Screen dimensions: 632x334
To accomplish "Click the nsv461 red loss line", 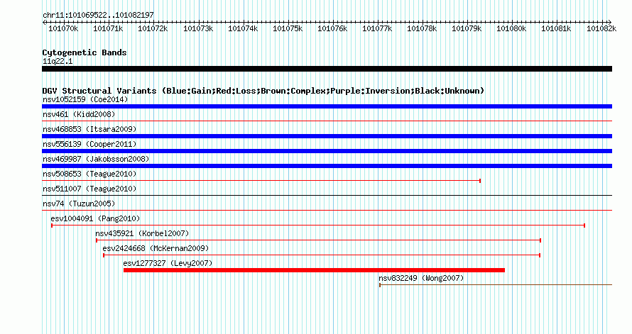I will [x=327, y=121].
